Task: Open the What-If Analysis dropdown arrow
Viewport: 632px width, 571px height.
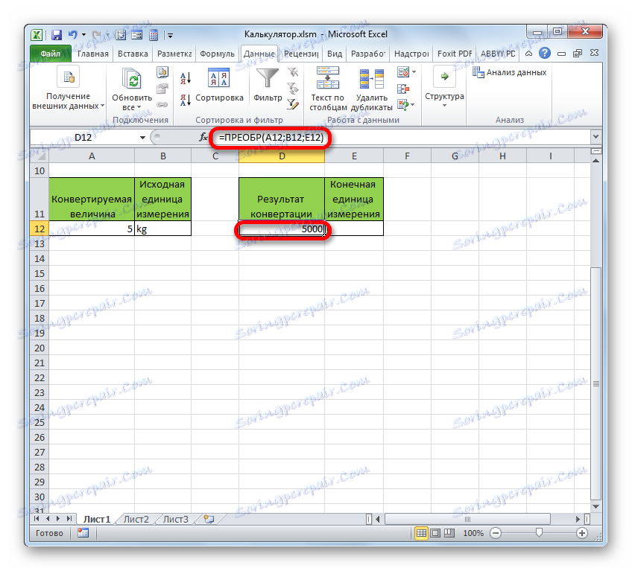Action: 413,105
